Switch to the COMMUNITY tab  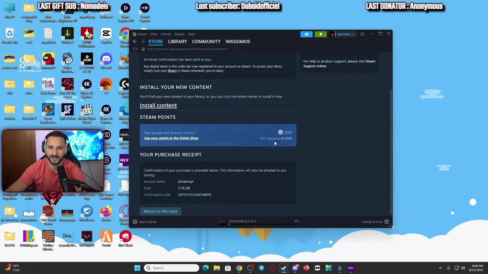[206, 41]
